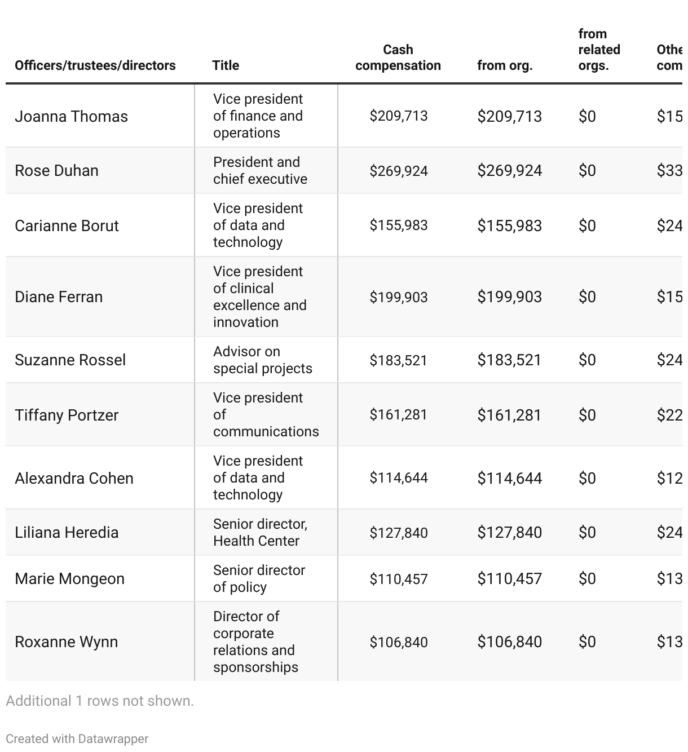The width and height of the screenshot is (688, 752).
Task: Click the Alexandra Cohen name cell
Action: pyautogui.click(x=74, y=478)
